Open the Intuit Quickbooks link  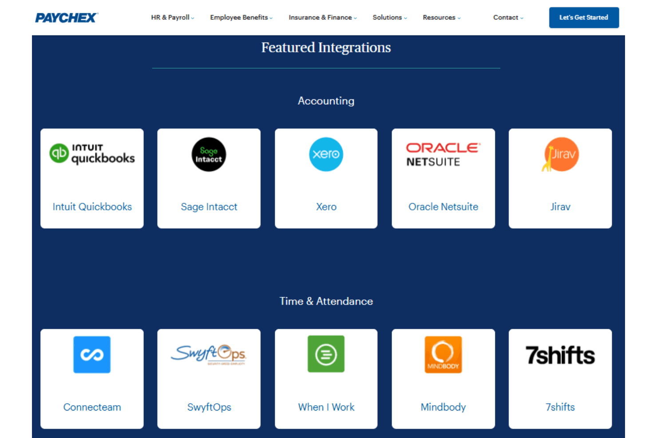click(92, 207)
